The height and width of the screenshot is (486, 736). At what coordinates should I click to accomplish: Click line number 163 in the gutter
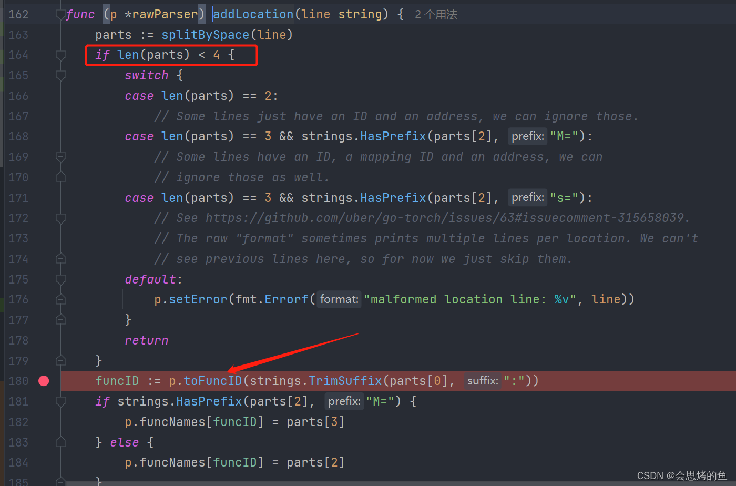[18, 35]
